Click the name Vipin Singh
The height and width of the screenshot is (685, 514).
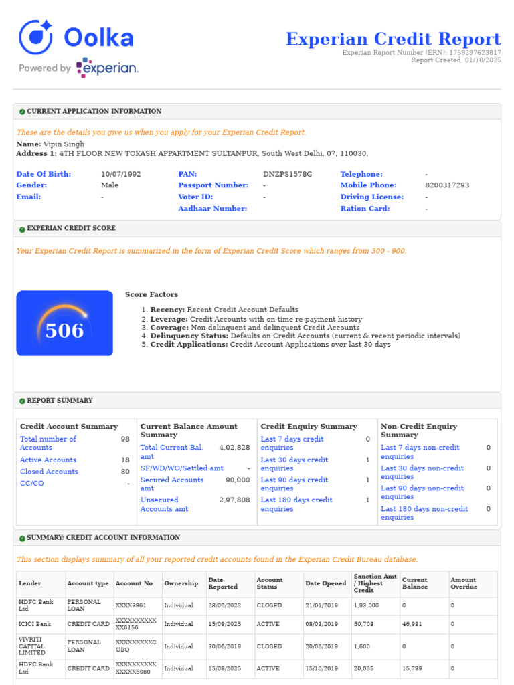64,144
